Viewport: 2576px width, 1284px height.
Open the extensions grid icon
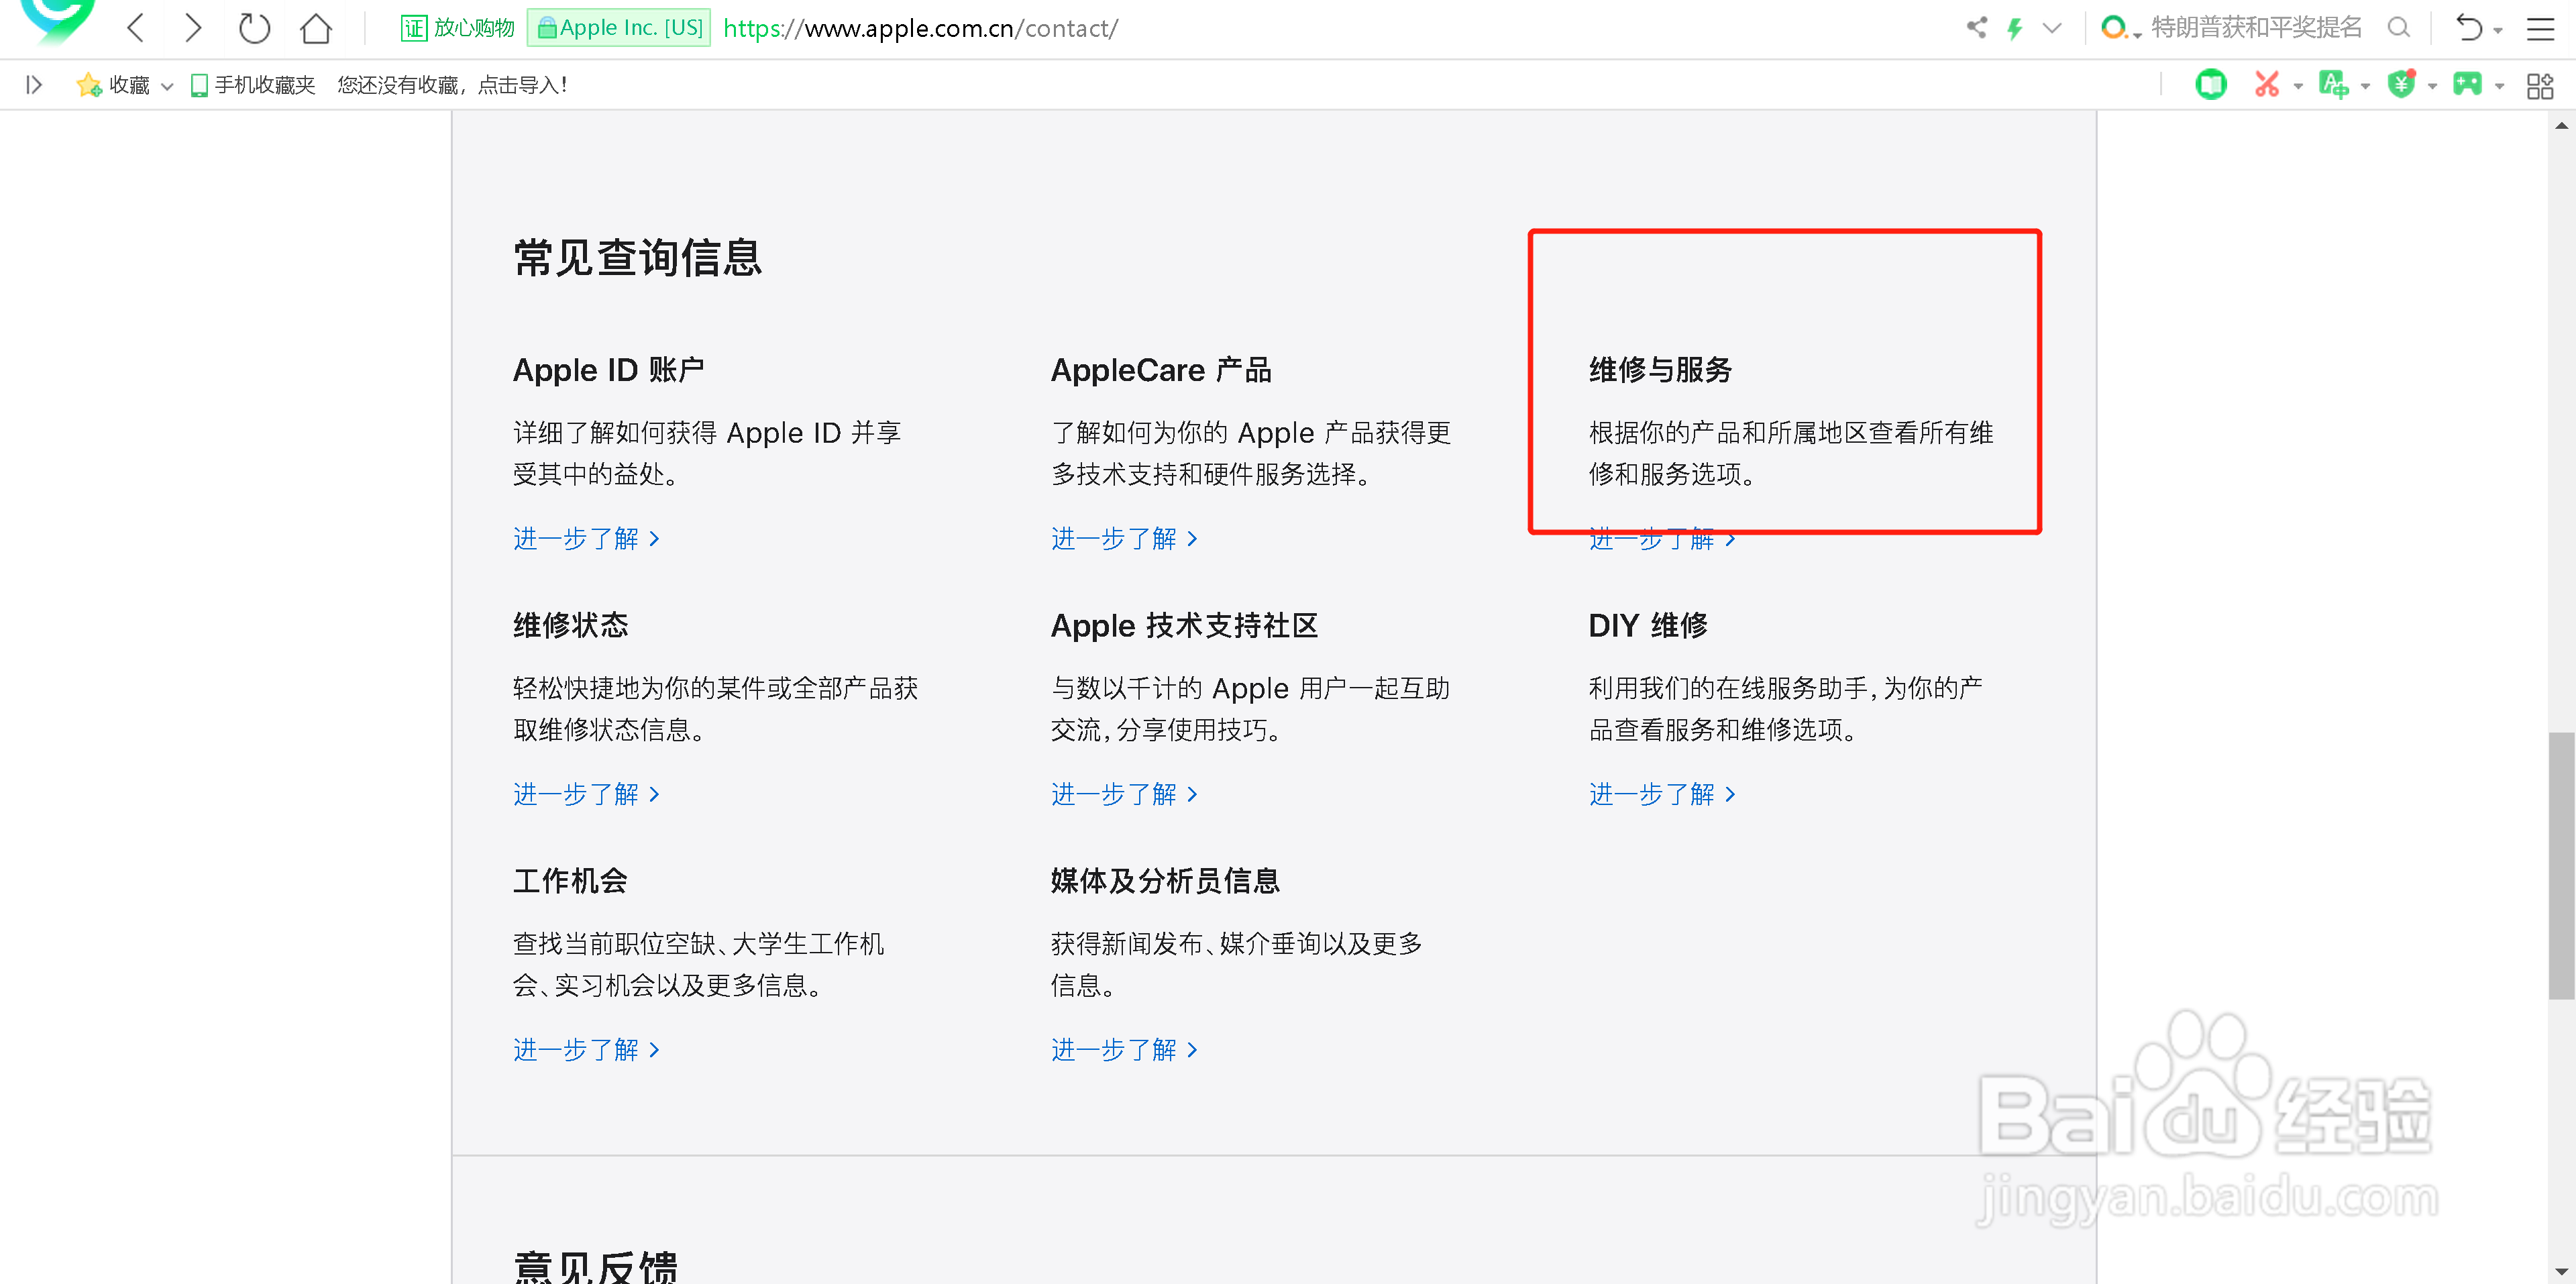2540,86
